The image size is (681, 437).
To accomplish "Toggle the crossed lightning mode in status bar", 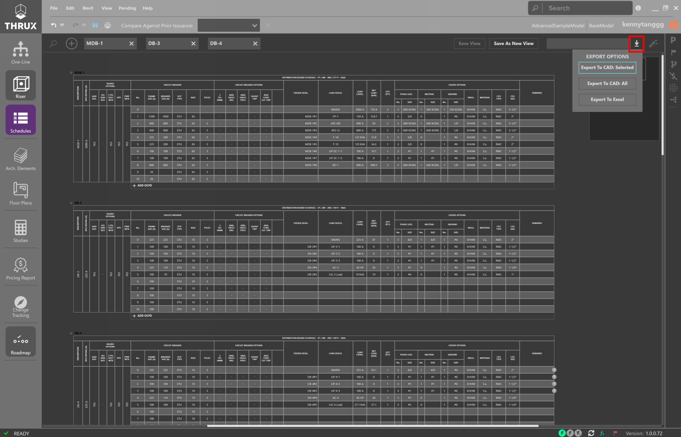I will (578, 433).
